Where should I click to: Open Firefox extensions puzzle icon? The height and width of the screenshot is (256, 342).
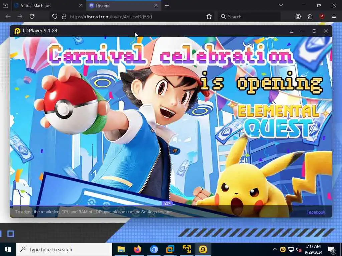310,17
